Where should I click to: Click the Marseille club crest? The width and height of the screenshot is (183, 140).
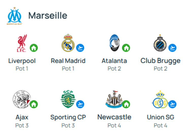14,16
